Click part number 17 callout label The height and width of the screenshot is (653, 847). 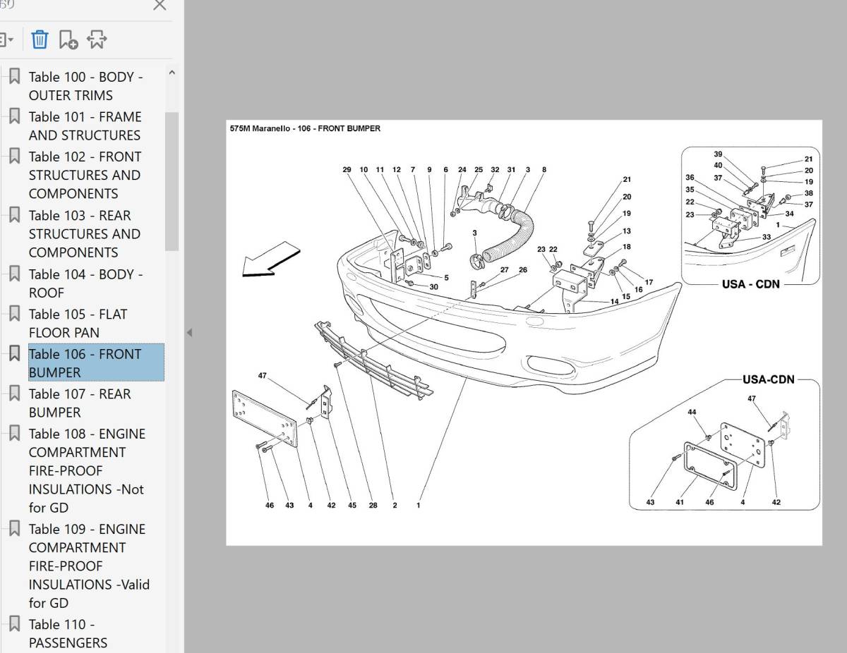coord(649,282)
